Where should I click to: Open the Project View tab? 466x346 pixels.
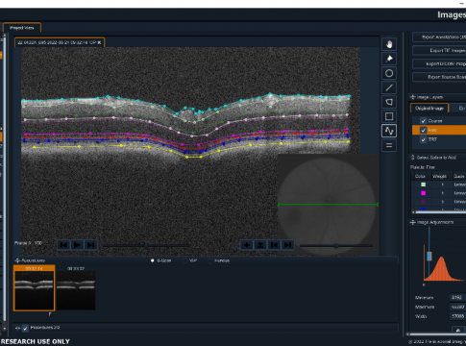(22, 28)
